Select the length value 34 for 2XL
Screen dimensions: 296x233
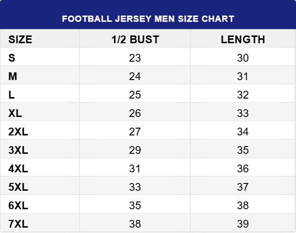pyautogui.click(x=243, y=132)
